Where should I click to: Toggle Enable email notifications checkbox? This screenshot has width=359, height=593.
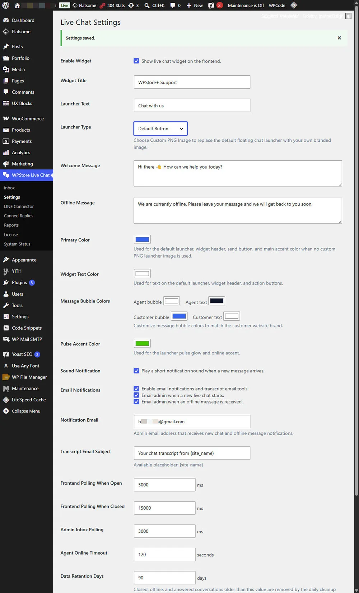point(136,389)
